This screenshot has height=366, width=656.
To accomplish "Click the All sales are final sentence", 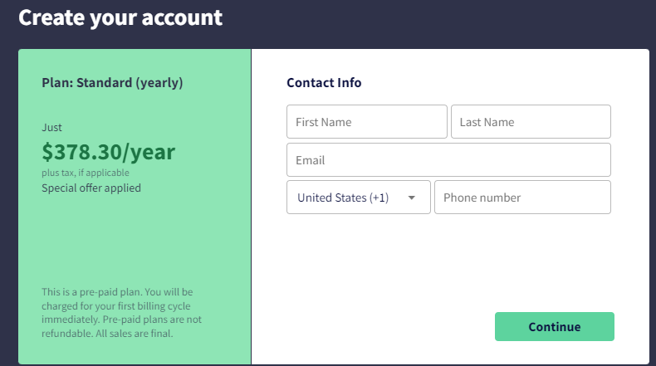I will 141,334.
